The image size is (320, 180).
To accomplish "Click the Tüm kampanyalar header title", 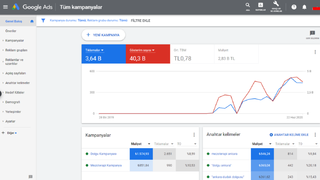I will pyautogui.click(x=81, y=7).
